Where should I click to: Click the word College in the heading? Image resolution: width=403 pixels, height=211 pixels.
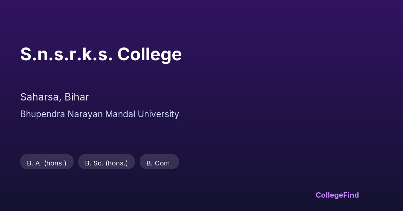pos(149,54)
